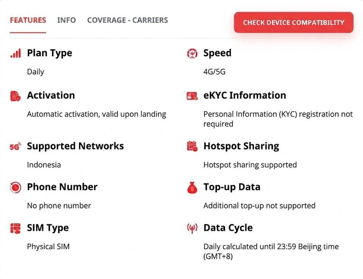Click the ID card icon for eKYC Information
This screenshot has height=279, width=363.
pos(192,96)
